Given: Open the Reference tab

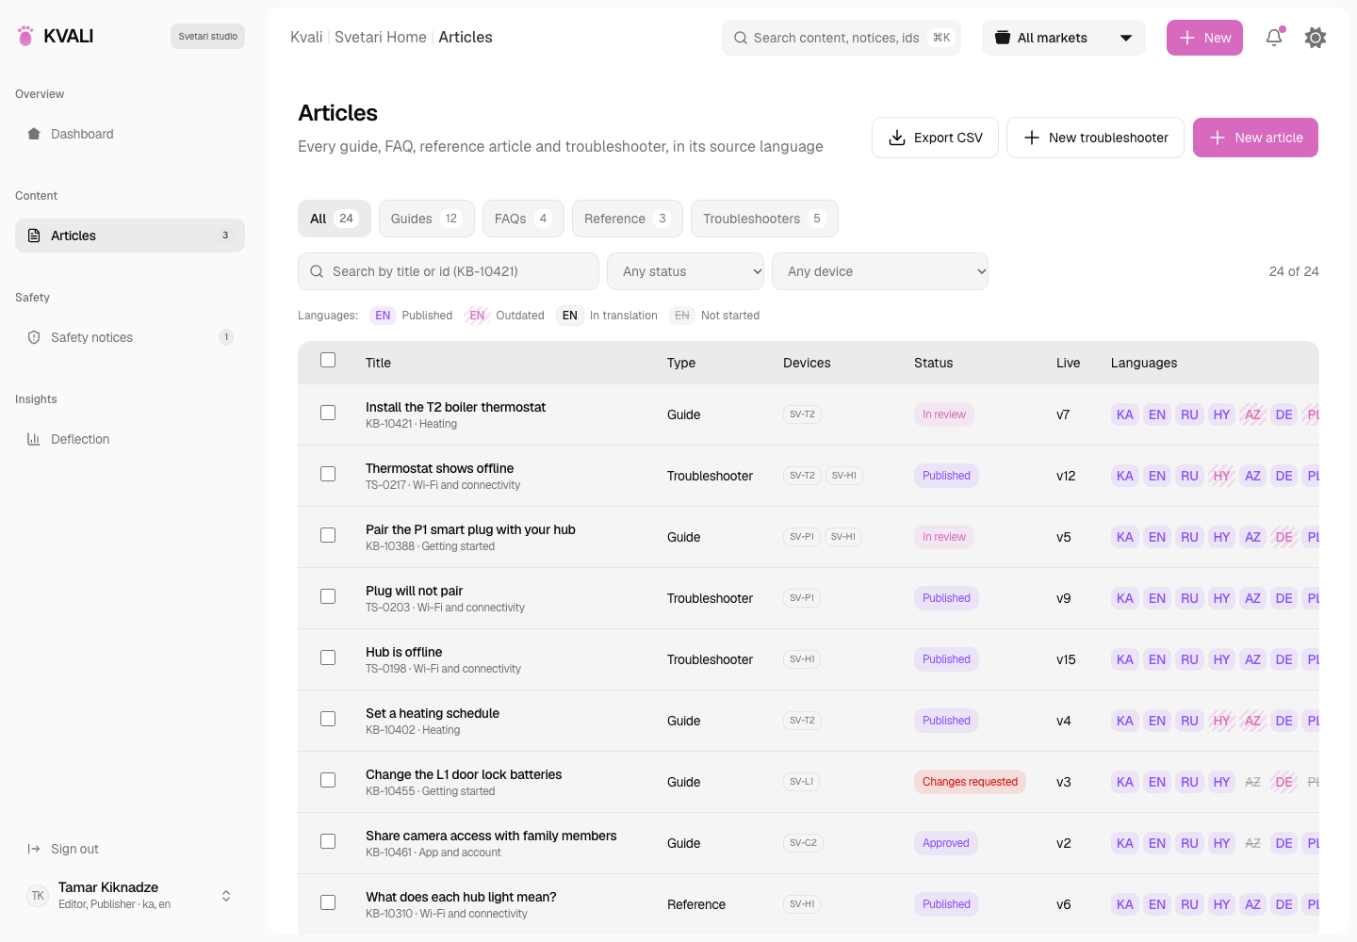Looking at the screenshot, I should 628,219.
